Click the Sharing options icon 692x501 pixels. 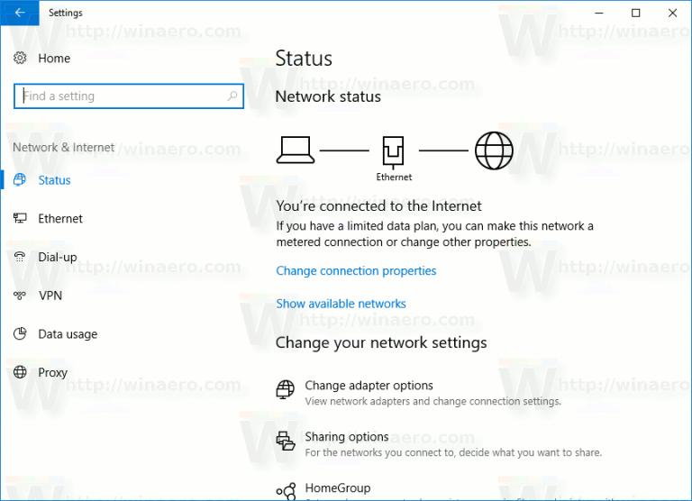(x=286, y=442)
